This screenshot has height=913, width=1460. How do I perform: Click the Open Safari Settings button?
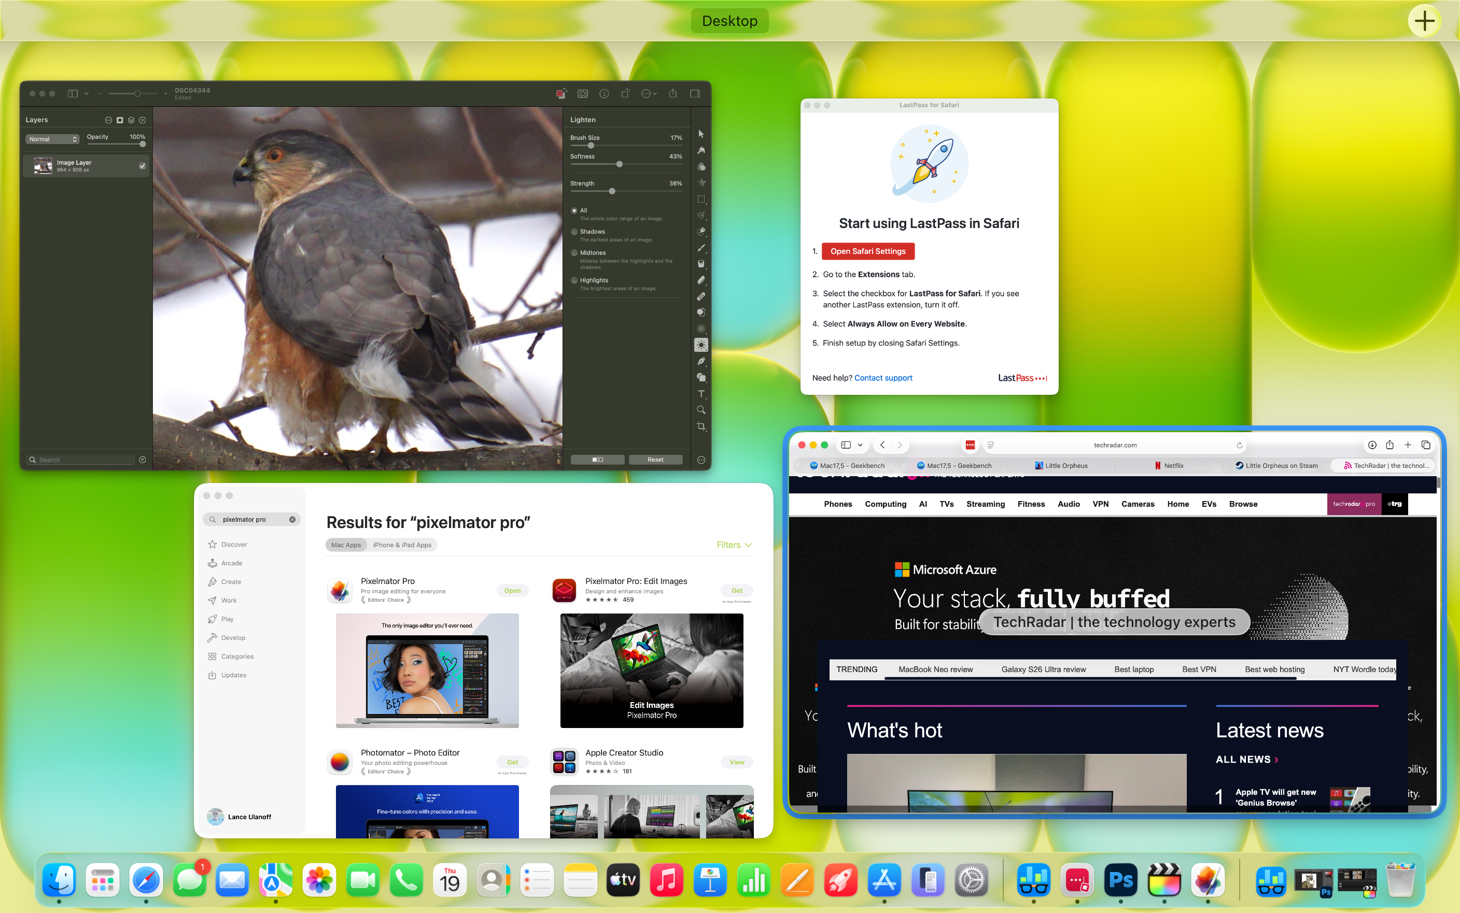click(x=868, y=251)
